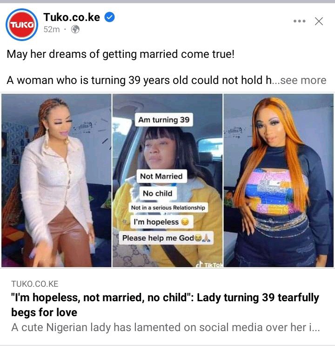Open the left photo of woman in white
The height and width of the screenshot is (346, 335).
click(x=56, y=180)
